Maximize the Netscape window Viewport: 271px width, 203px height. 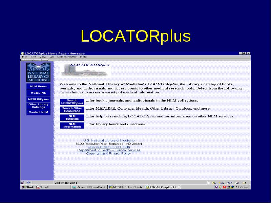coord(244,53)
